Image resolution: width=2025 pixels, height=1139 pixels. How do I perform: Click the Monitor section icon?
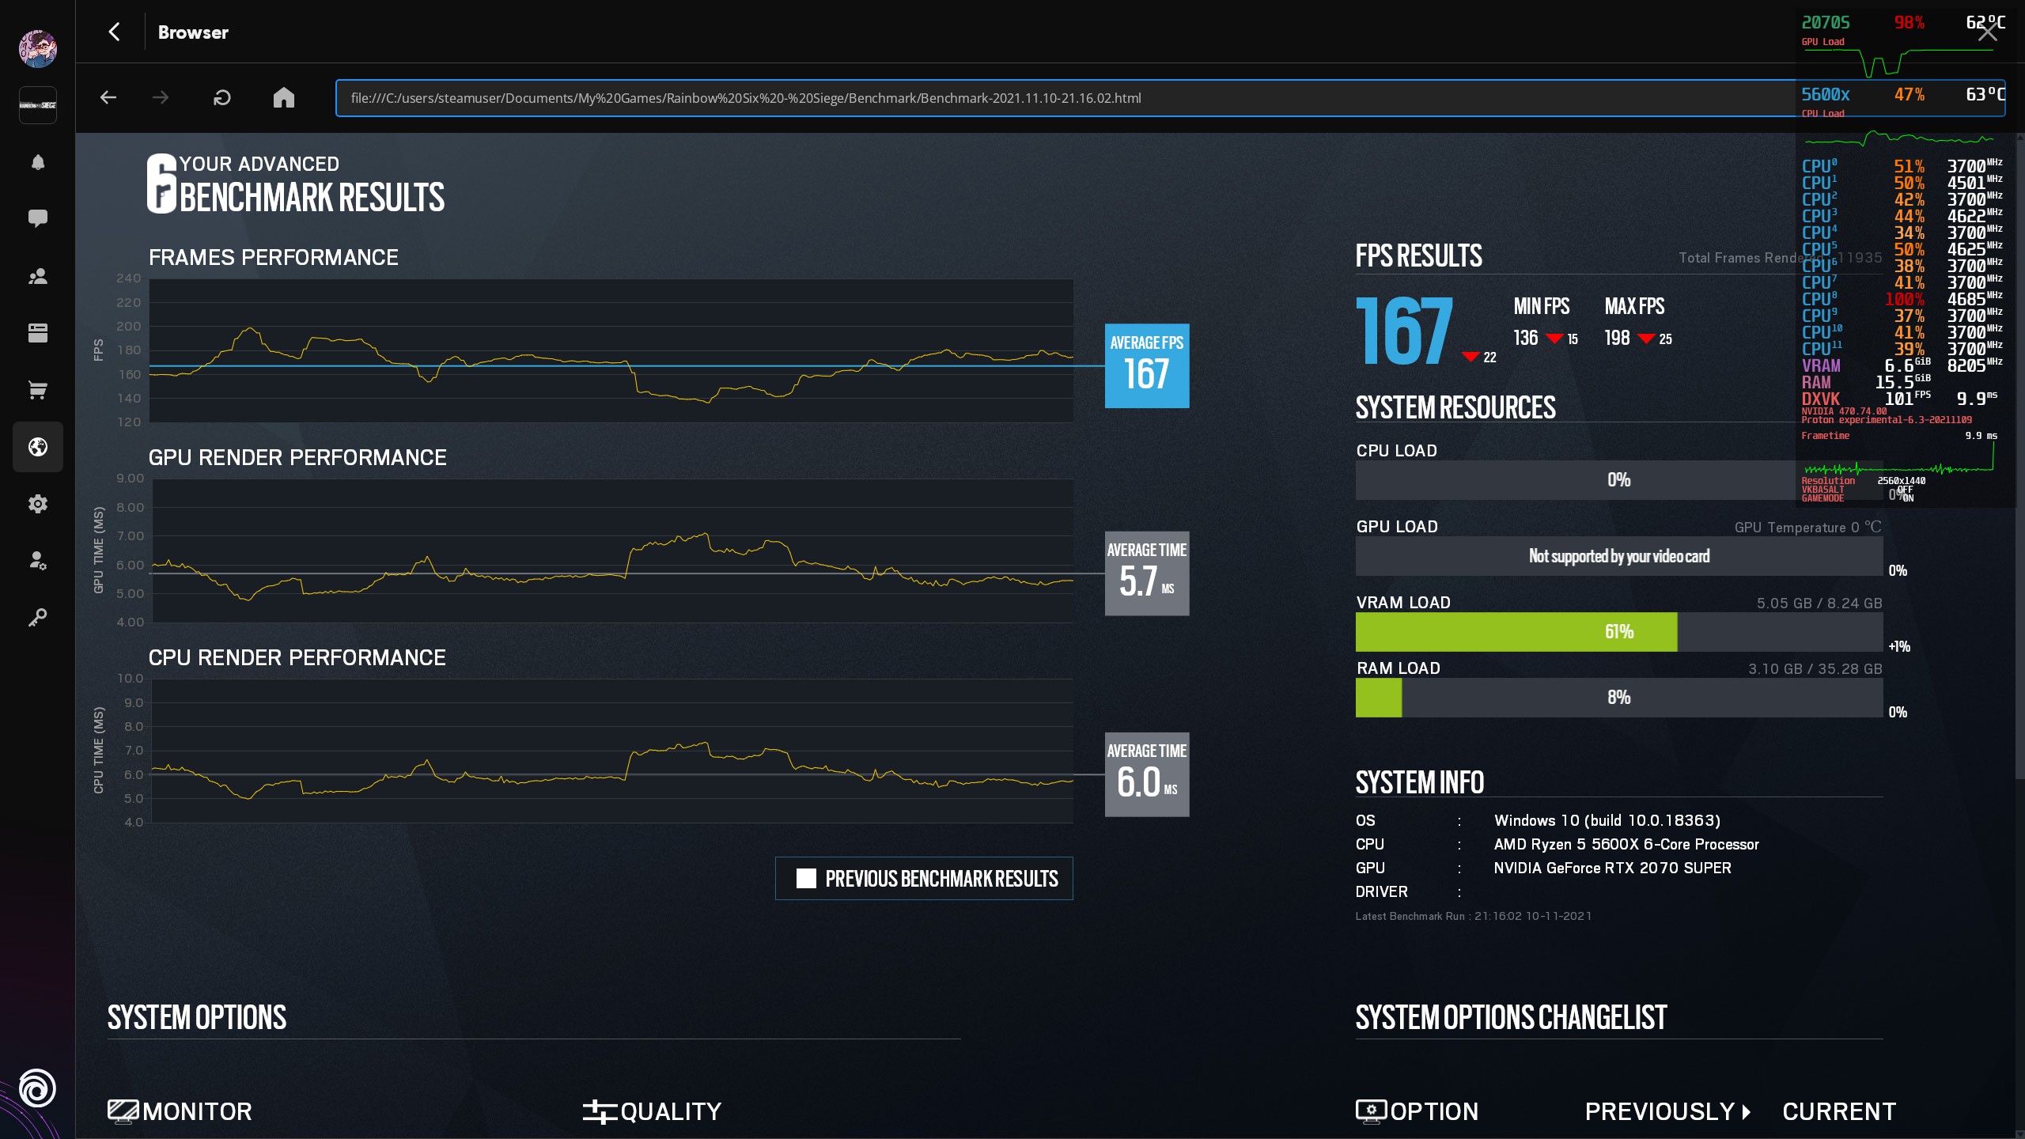click(x=123, y=1111)
